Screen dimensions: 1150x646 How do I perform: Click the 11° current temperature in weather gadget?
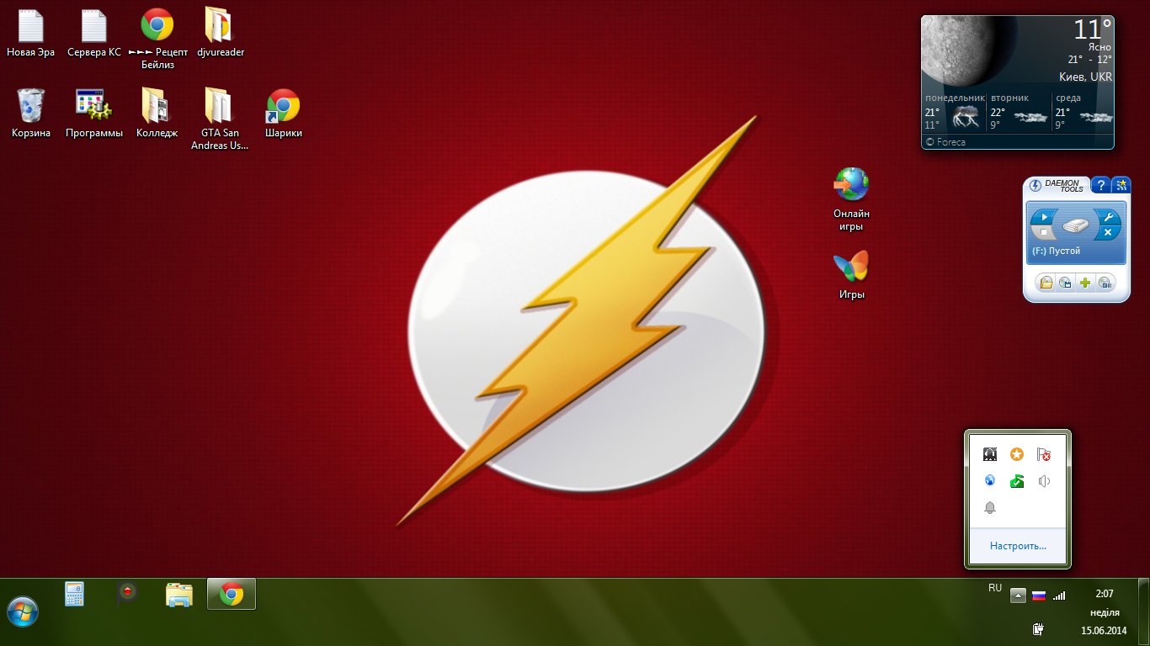(1092, 30)
